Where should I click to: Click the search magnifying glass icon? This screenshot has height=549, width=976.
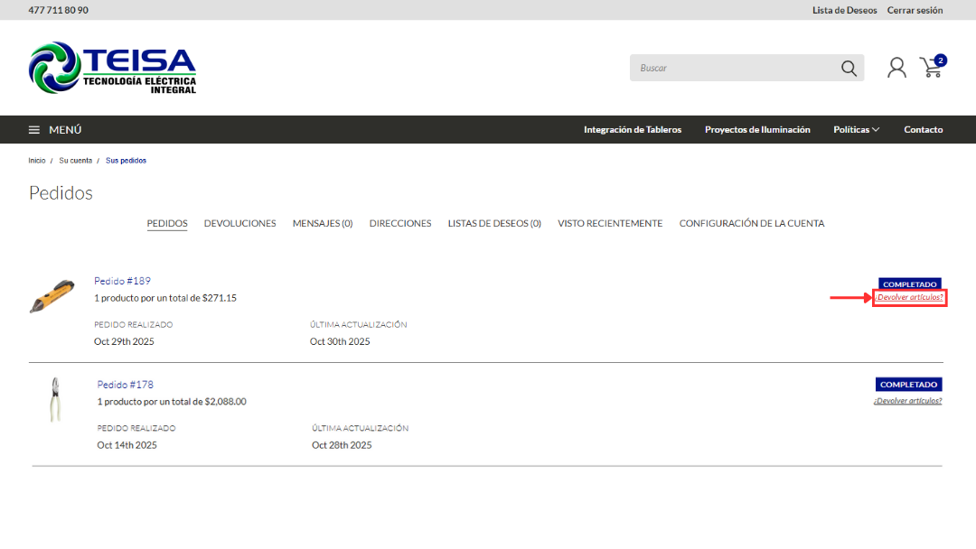[849, 68]
